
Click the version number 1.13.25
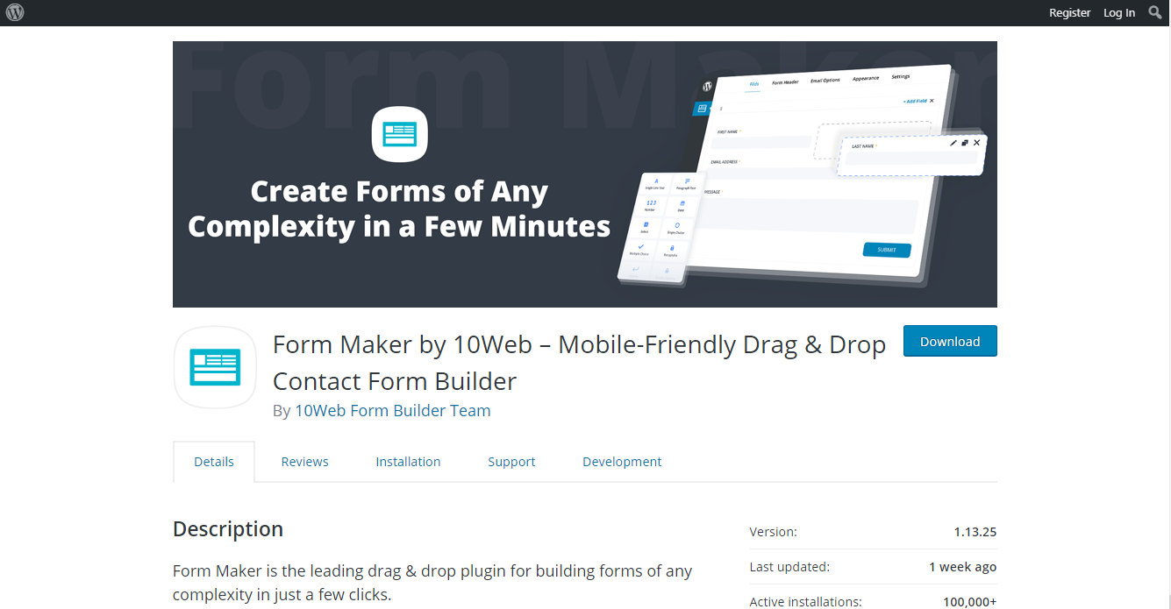click(x=975, y=532)
